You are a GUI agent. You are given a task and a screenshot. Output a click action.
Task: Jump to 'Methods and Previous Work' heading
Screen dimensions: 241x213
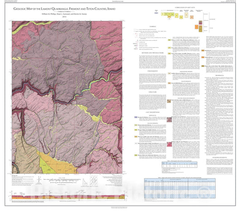153,53
